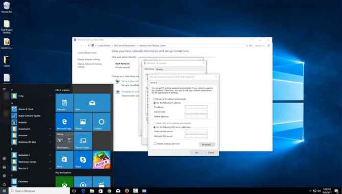Open the green Xbox tile
The height and width of the screenshot is (194, 342).
[64, 182]
